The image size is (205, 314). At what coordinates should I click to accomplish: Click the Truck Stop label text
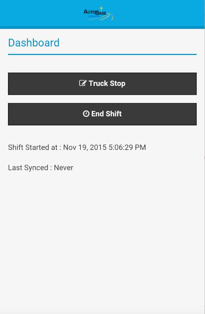[x=107, y=83]
